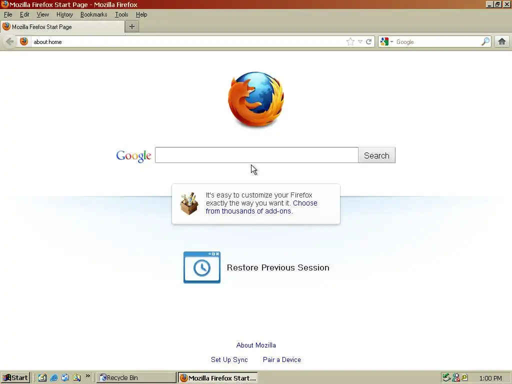Viewport: 512px width, 384px height.
Task: Open the Bookmarks menu
Action: click(93, 14)
